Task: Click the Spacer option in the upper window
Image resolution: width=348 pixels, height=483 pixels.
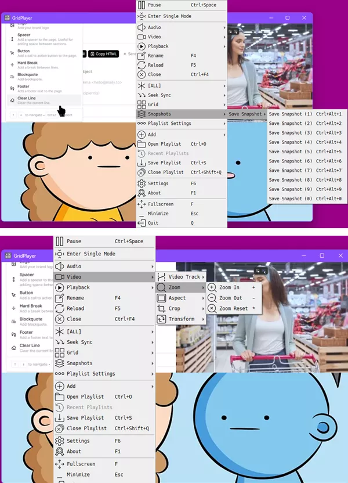Action: (44, 39)
